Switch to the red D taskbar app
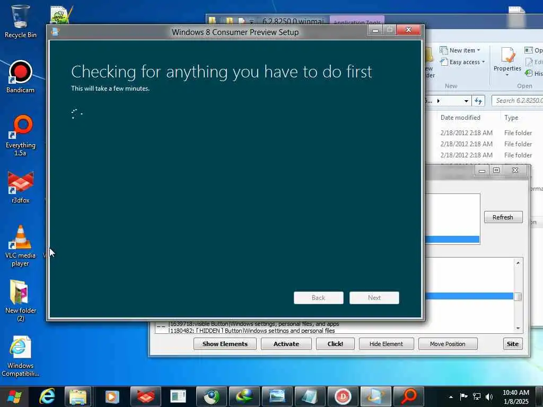 343,396
